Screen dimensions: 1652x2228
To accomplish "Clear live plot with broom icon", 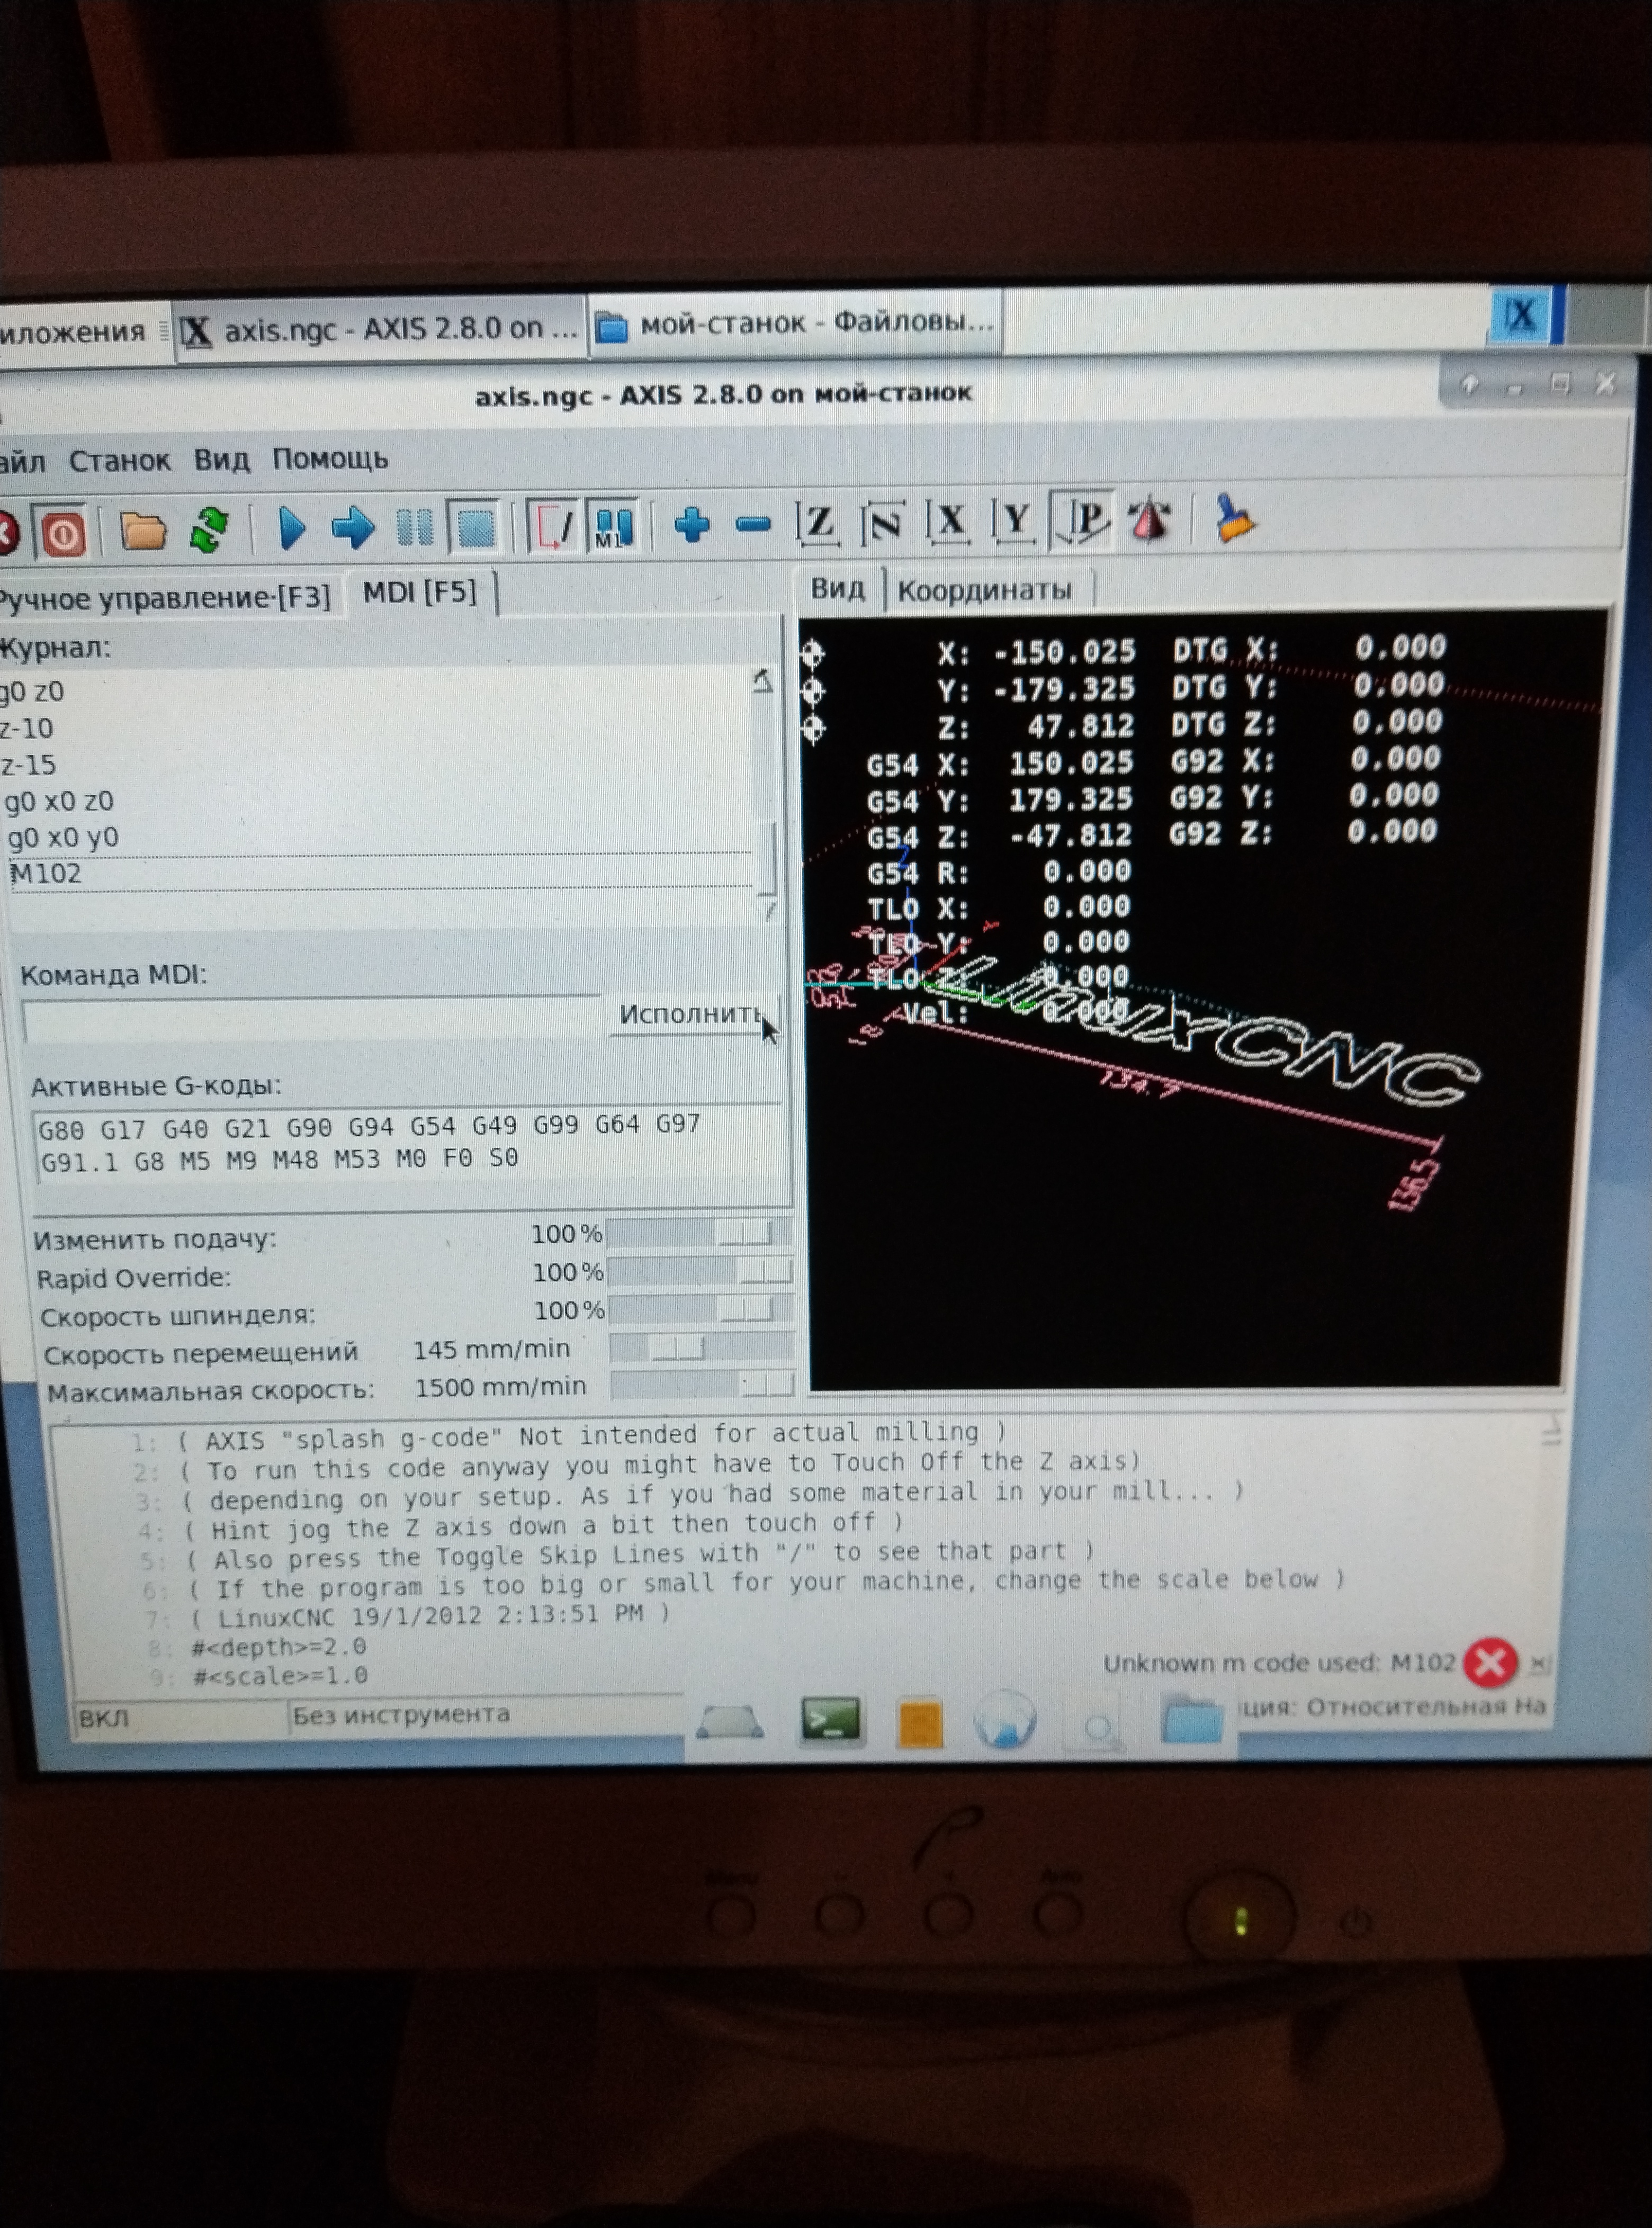I will click(x=1234, y=519).
